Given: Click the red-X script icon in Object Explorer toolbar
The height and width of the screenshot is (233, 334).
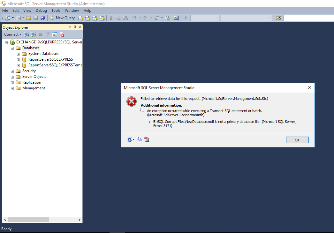Looking at the screenshot, I should click(62, 34).
